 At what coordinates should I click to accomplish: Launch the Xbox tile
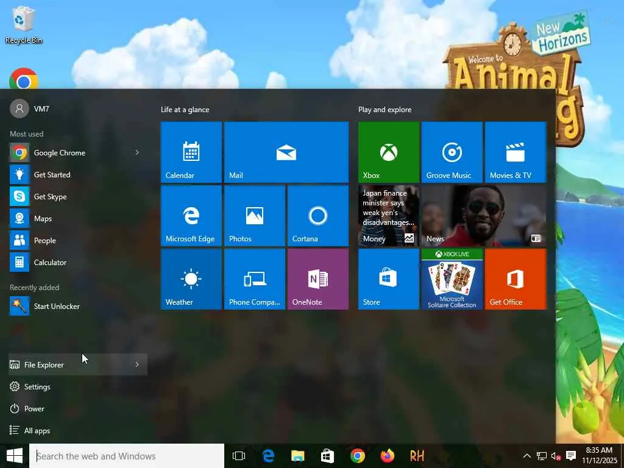(x=388, y=152)
